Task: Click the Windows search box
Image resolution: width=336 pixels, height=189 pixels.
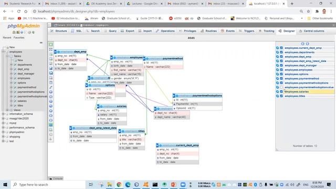Action: pos(48,184)
